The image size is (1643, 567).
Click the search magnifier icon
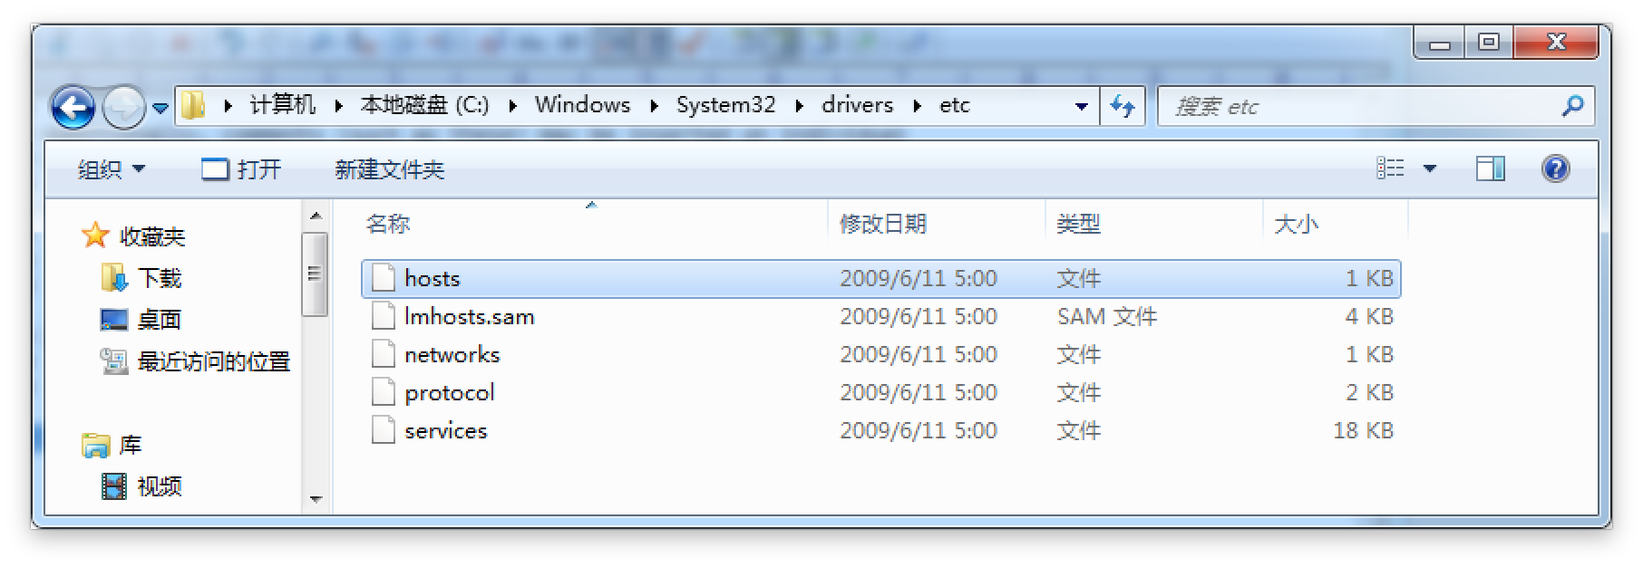click(x=1572, y=106)
